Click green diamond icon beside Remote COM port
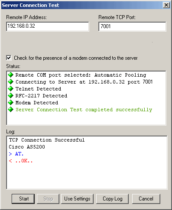Screen dimensions: 172x210 [10, 75]
